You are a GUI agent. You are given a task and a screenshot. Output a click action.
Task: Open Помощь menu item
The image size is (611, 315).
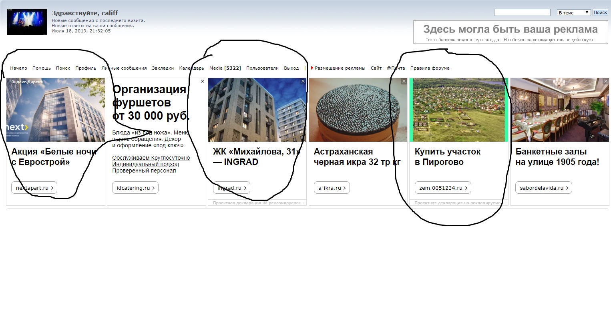tap(42, 68)
